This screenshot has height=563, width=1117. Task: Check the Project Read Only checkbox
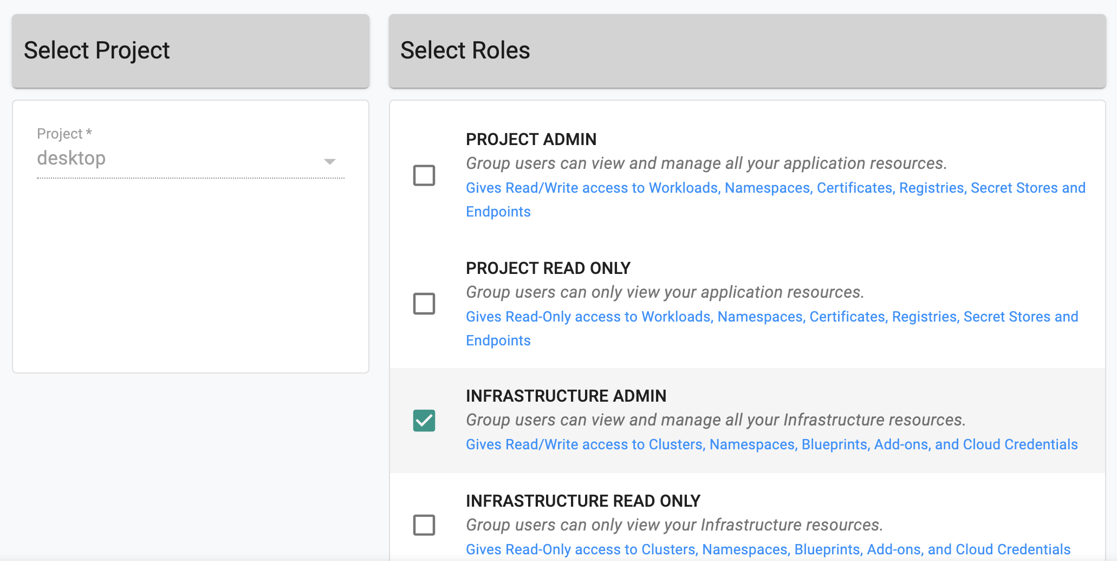424,304
